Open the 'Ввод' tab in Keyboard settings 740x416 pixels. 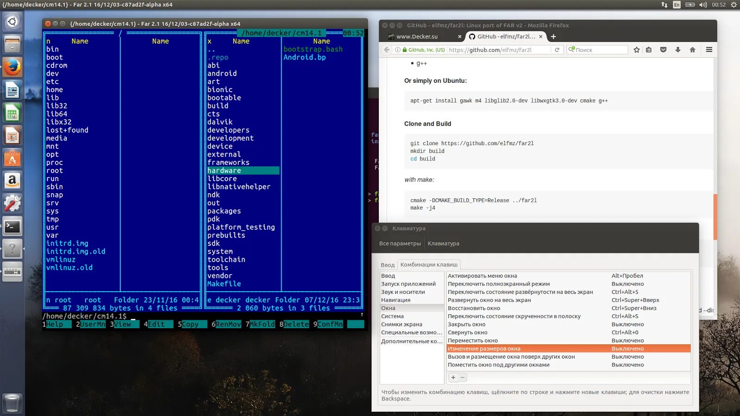tap(388, 265)
